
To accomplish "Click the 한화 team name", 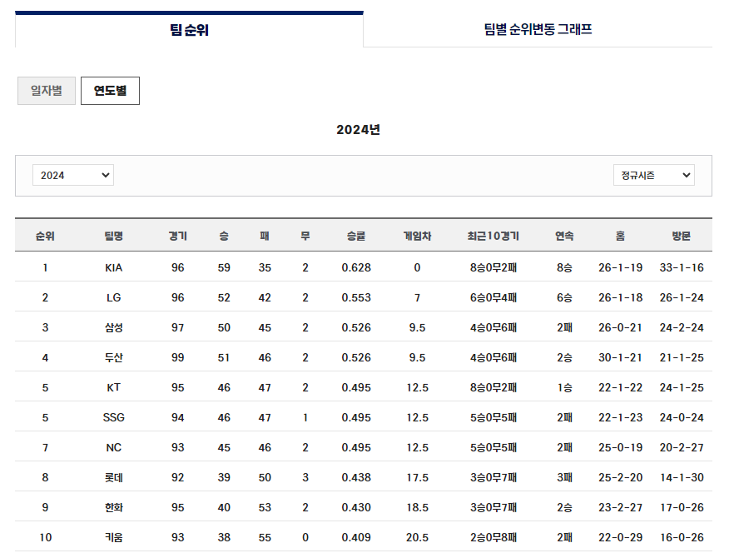I will click(113, 507).
